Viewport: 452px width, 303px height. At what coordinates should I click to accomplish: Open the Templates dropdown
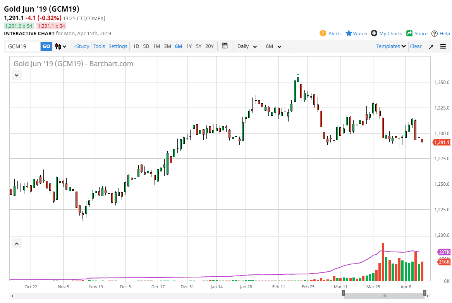pyautogui.click(x=391, y=46)
